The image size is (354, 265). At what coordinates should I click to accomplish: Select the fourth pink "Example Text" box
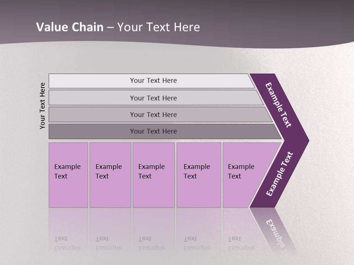point(198,175)
